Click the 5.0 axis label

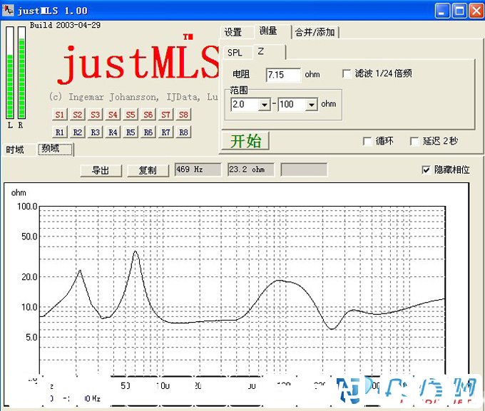pyautogui.click(x=31, y=337)
